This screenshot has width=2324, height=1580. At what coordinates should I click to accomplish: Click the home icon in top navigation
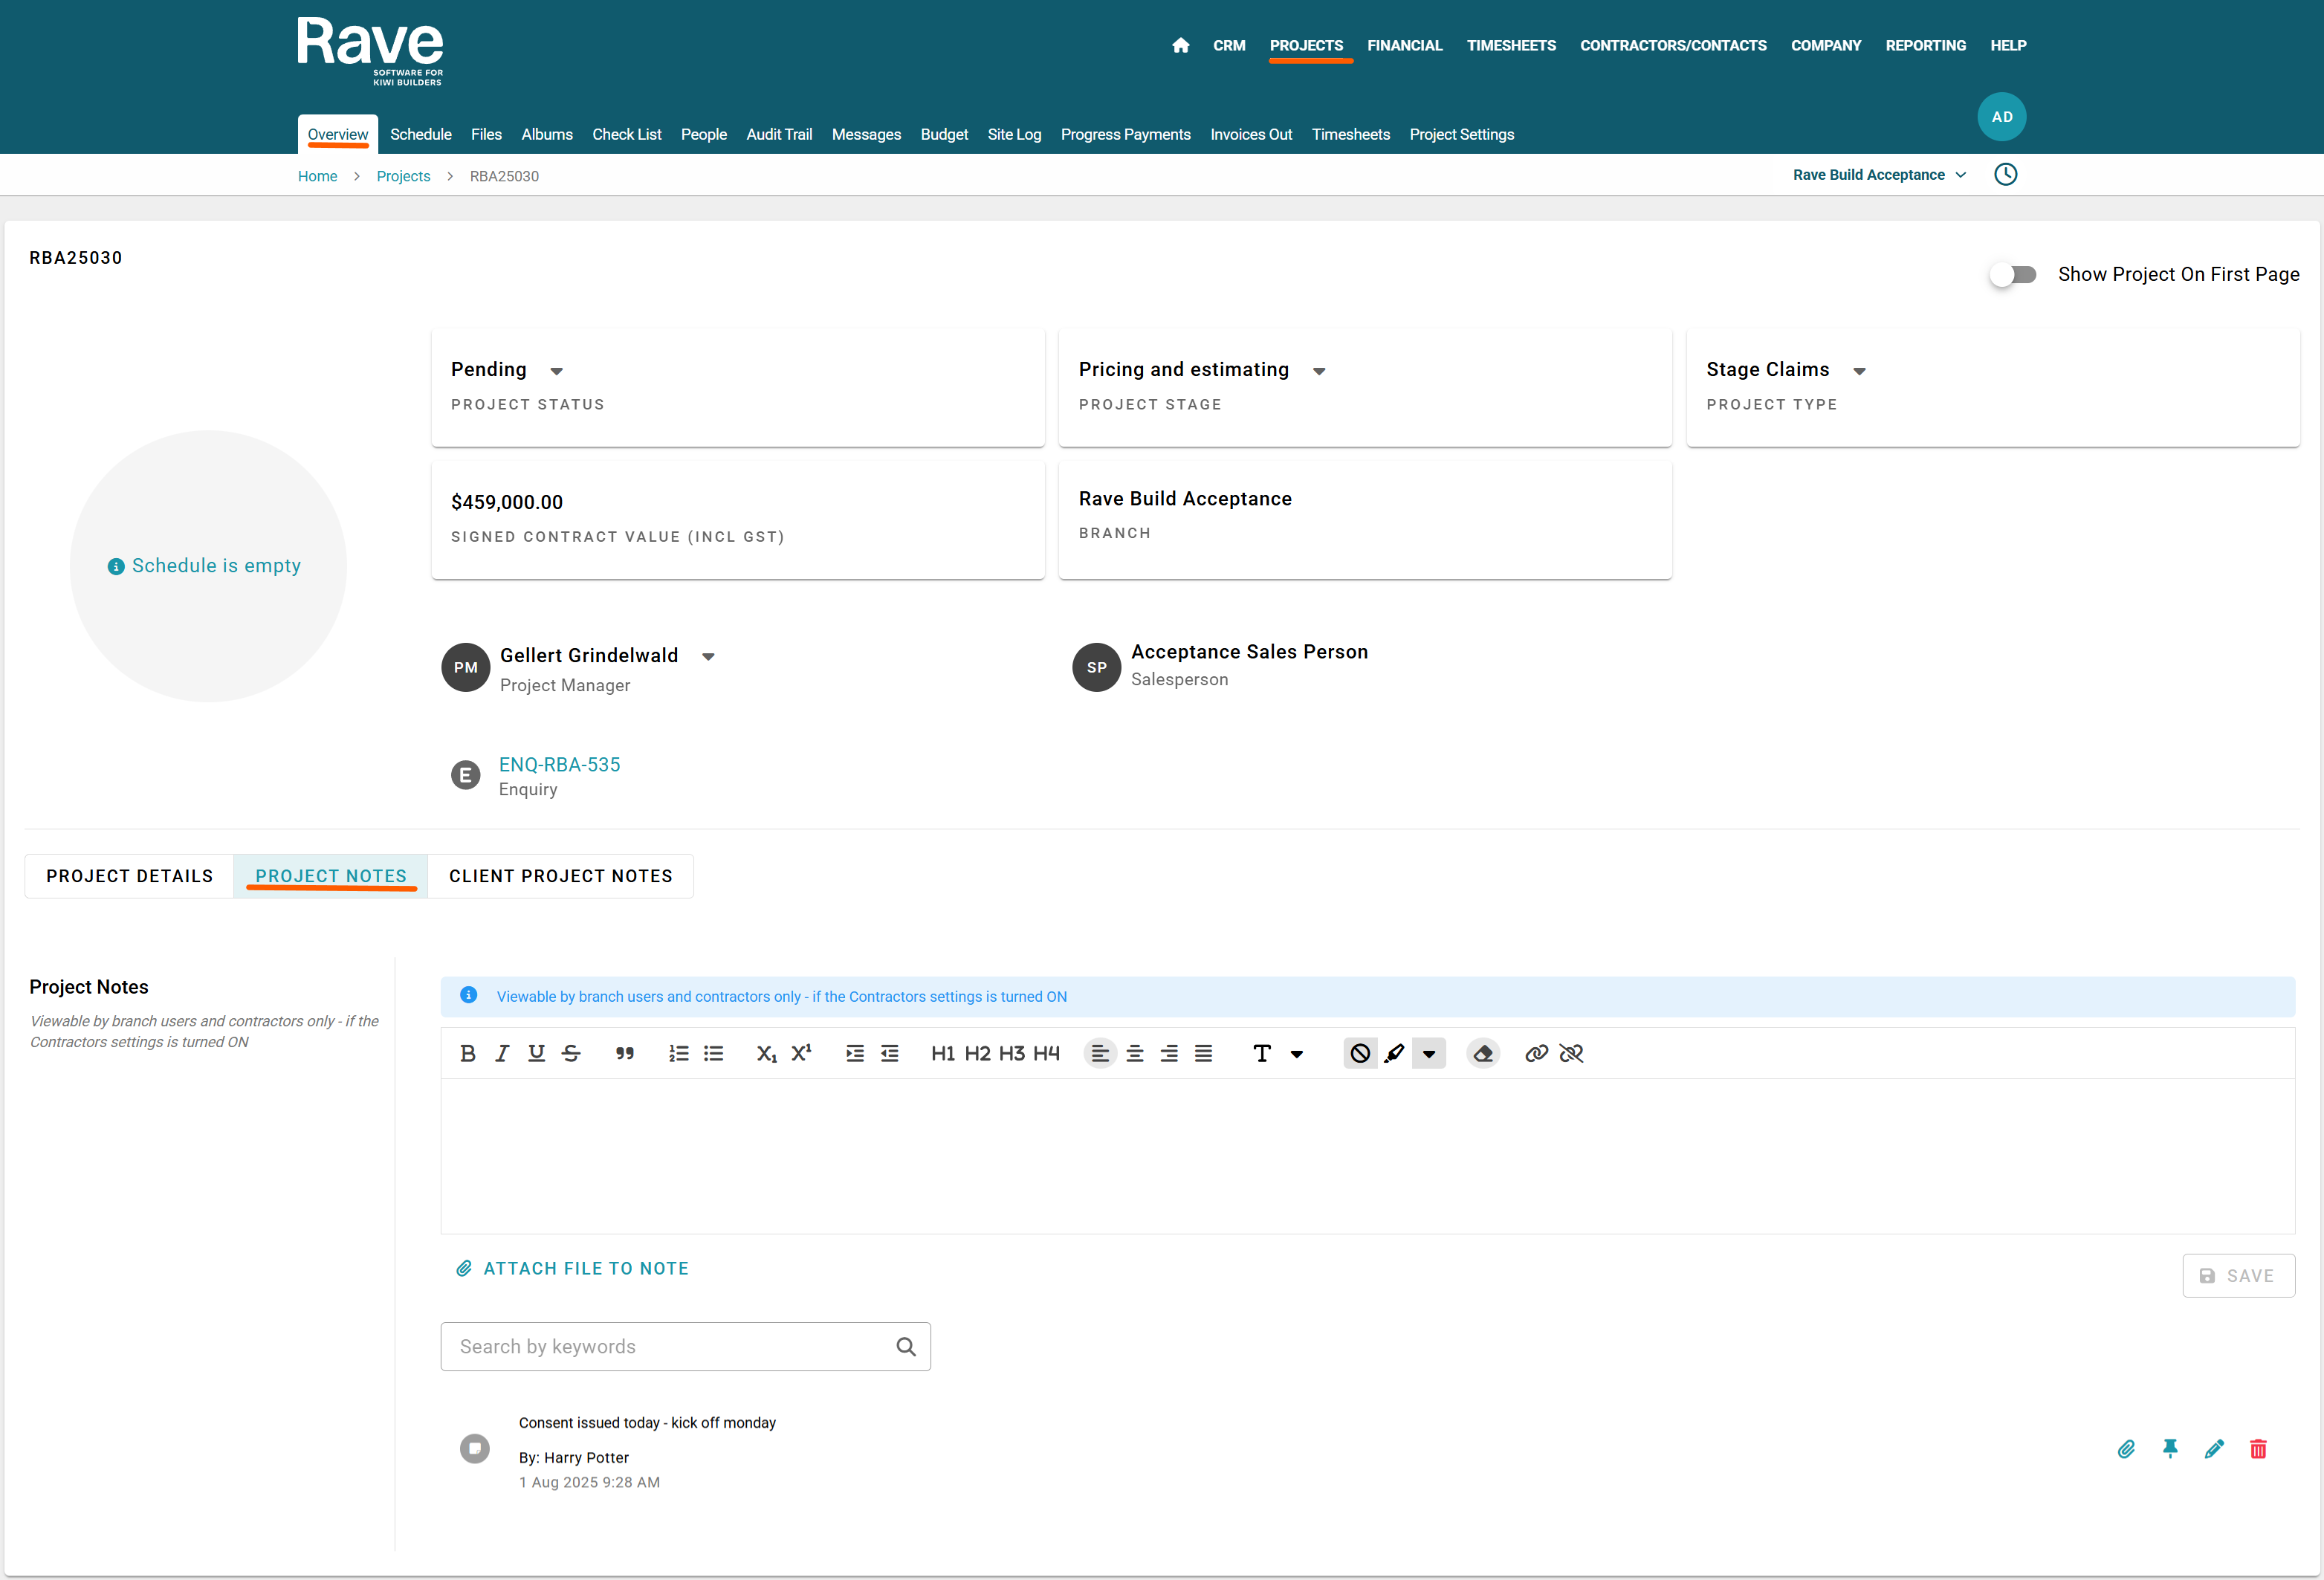pos(1180,45)
